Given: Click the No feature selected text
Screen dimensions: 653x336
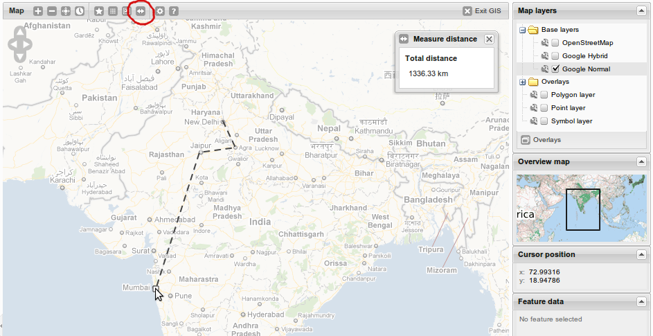Looking at the screenshot, I should pyautogui.click(x=550, y=319).
